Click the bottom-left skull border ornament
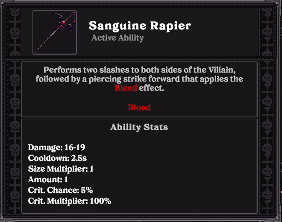 15,196
